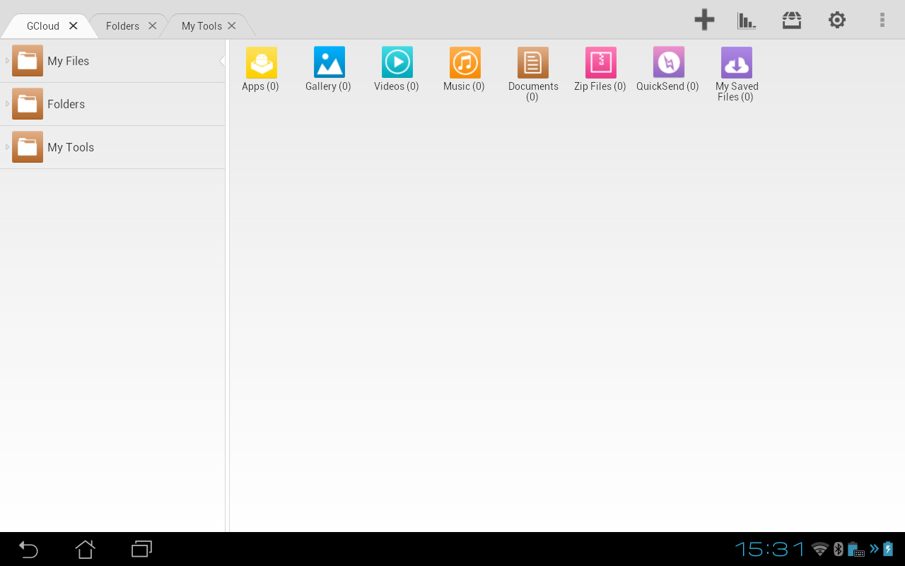Viewport: 905px width, 566px height.
Task: Click the 'Zip Files (0)' label
Action: [600, 86]
